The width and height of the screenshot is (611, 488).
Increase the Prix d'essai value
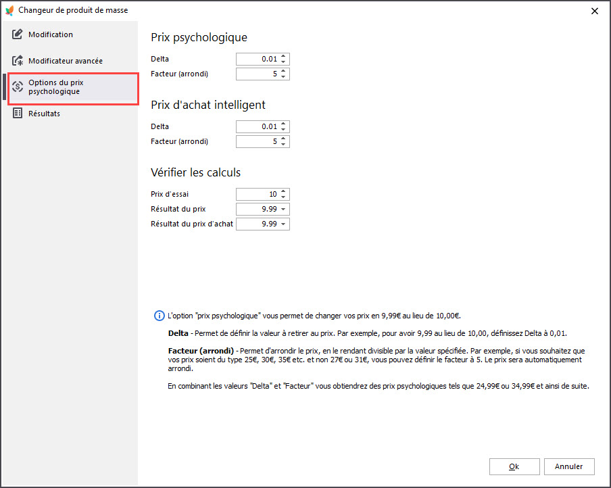pyautogui.click(x=283, y=191)
